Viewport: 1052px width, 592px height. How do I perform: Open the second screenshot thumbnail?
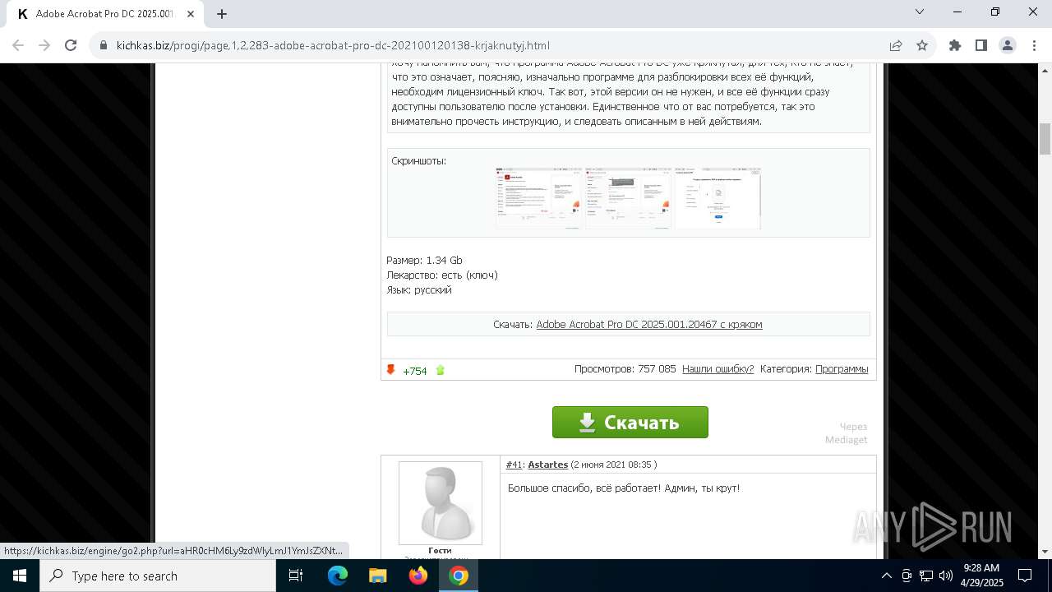628,198
